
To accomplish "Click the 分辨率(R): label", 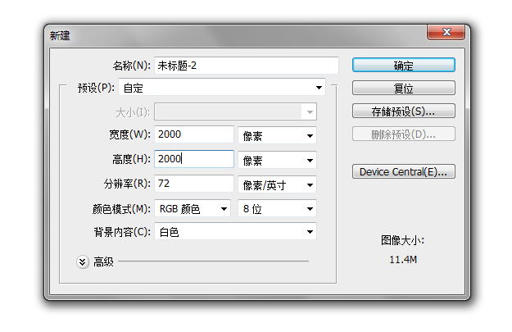I will (127, 184).
